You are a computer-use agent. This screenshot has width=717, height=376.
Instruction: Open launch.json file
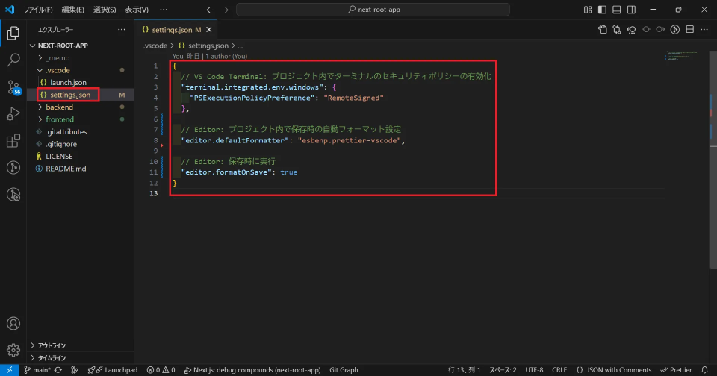pyautogui.click(x=68, y=83)
